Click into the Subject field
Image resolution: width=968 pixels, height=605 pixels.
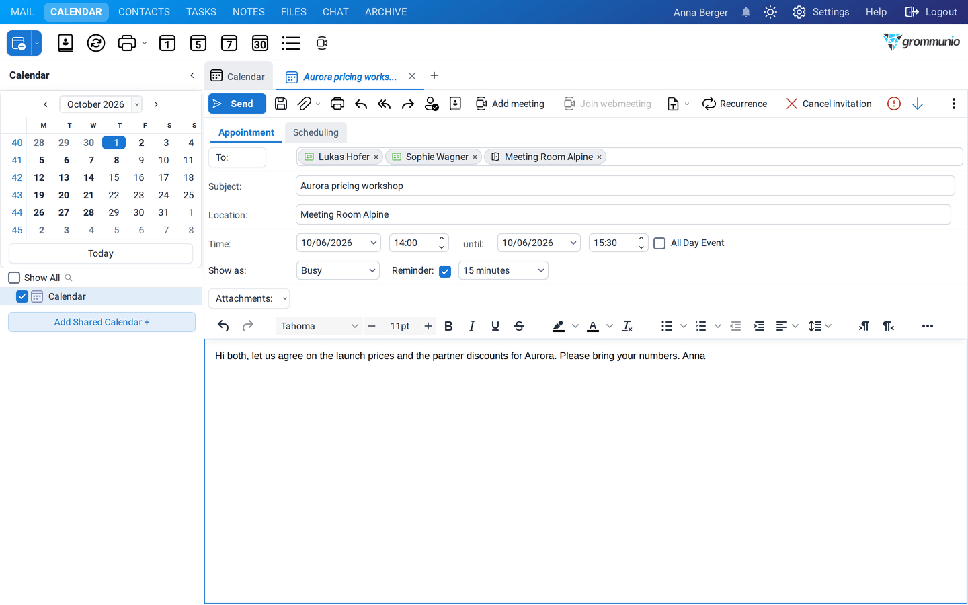625,186
